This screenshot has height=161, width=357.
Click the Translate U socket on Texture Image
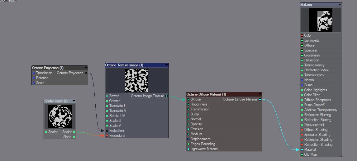(107, 106)
